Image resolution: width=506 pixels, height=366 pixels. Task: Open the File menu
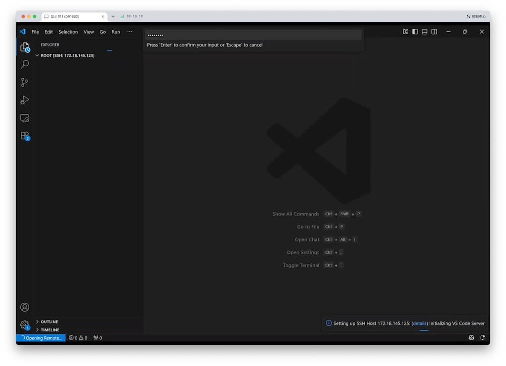tap(35, 32)
